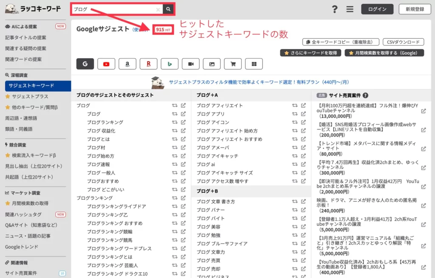Image resolution: width=435 pixels, height=278 pixels.
Task: Open 関連ワードの提案 in sidebar
Action: click(x=23, y=59)
